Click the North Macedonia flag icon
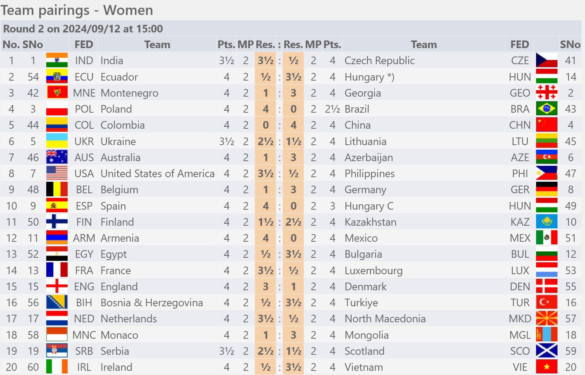Image resolution: width=585 pixels, height=375 pixels. [x=546, y=318]
